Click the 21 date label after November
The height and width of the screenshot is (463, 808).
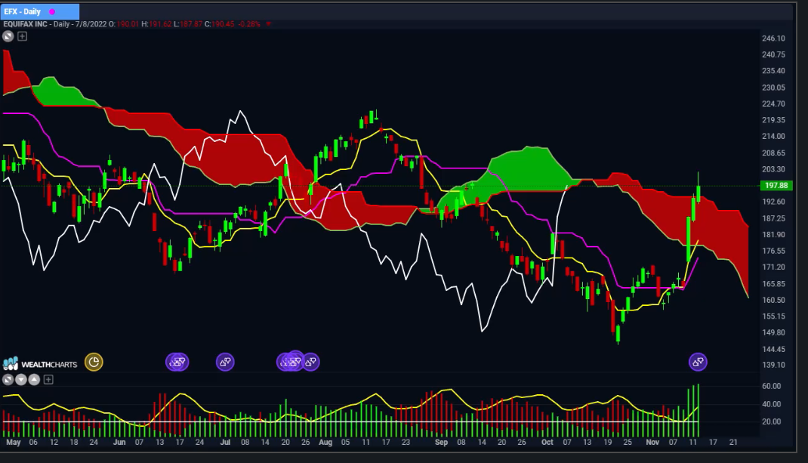pyautogui.click(x=733, y=443)
